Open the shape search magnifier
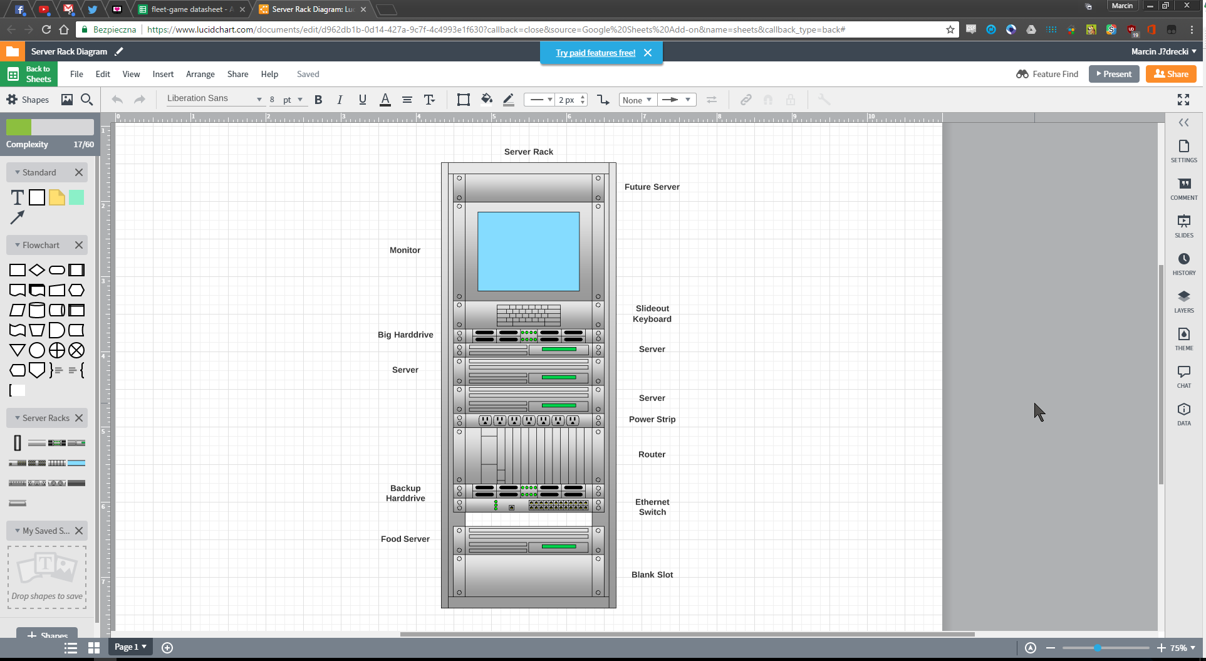Image resolution: width=1206 pixels, height=661 pixels. click(87, 100)
